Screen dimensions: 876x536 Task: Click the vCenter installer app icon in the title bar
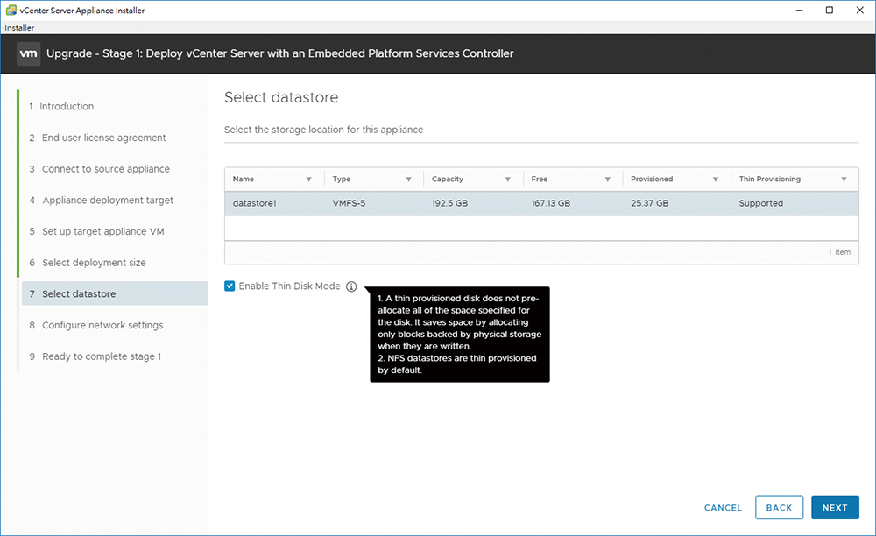(x=11, y=10)
